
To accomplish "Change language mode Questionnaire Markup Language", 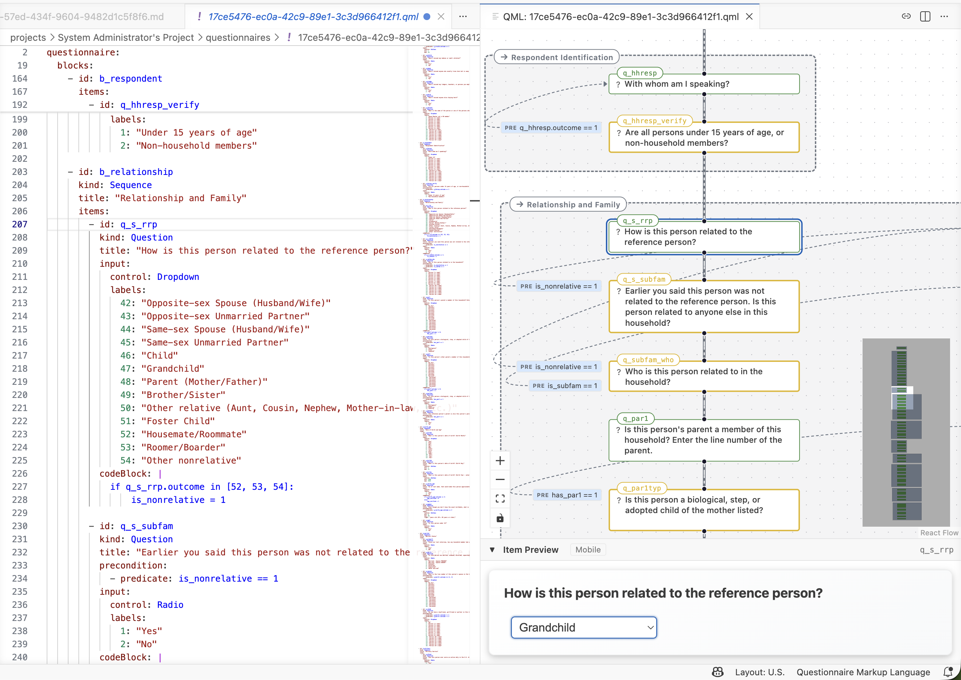I will (x=863, y=672).
